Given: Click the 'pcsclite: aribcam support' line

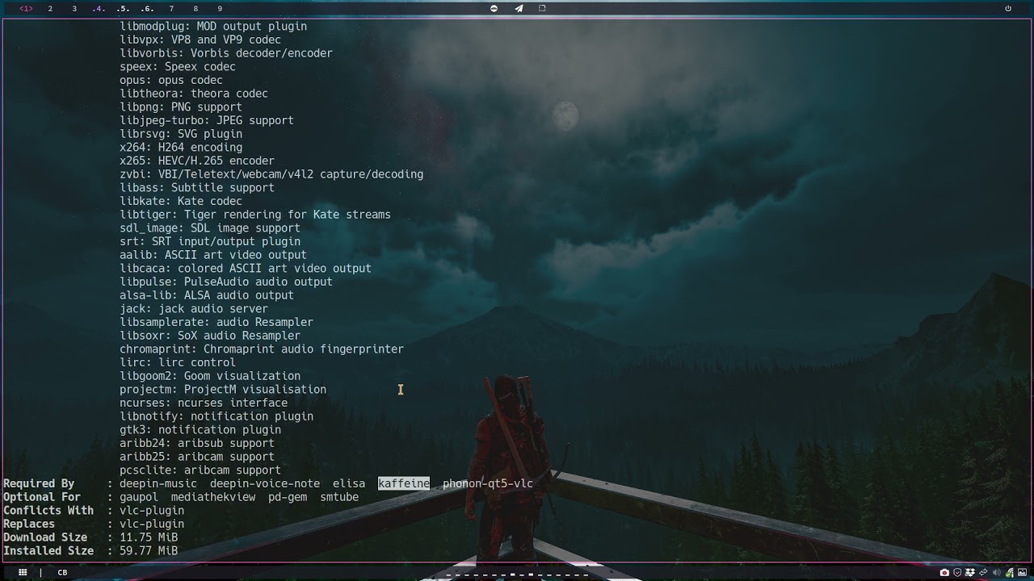Looking at the screenshot, I should pos(200,470).
